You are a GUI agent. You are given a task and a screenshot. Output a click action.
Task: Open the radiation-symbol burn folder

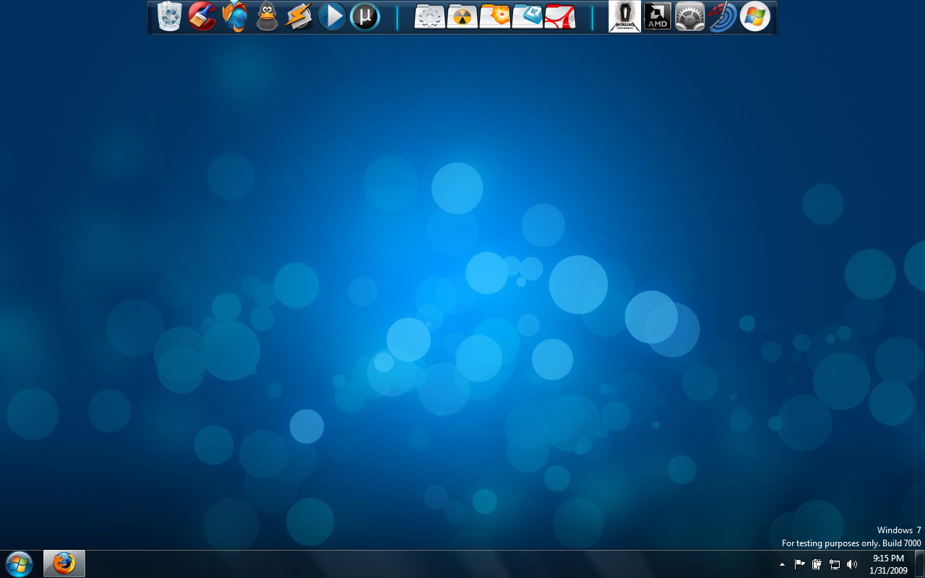click(462, 17)
